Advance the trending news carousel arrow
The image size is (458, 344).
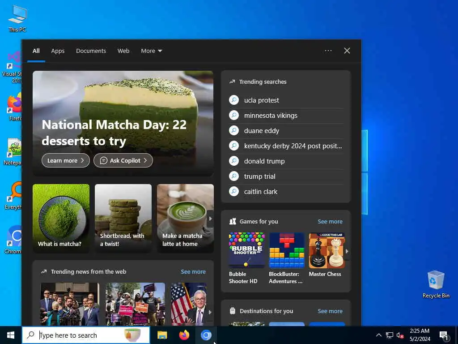(210, 312)
